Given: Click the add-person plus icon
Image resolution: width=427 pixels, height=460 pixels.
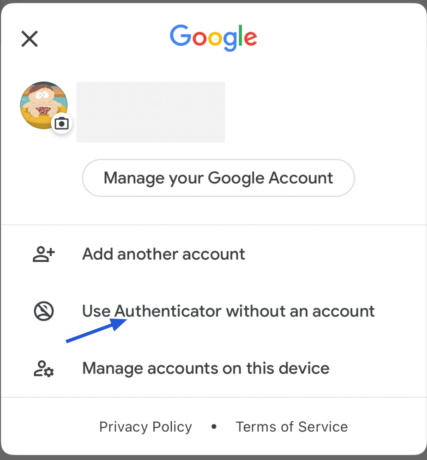Looking at the screenshot, I should pyautogui.click(x=44, y=254).
